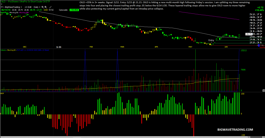
Task: Click the 7606 volume axis label
Action: (243, 70)
